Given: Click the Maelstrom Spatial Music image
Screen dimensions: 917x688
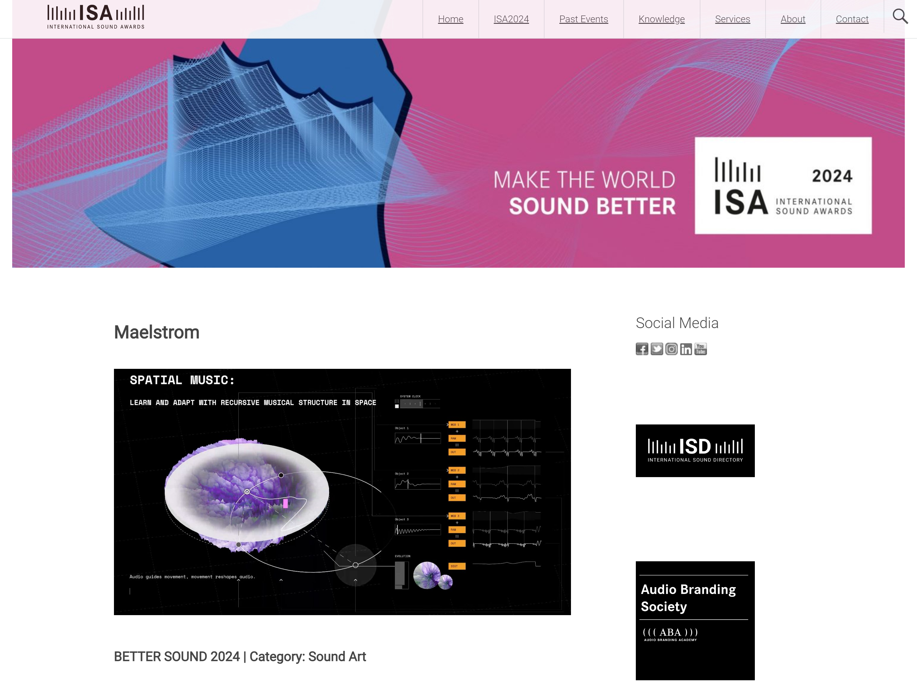Looking at the screenshot, I should point(342,492).
